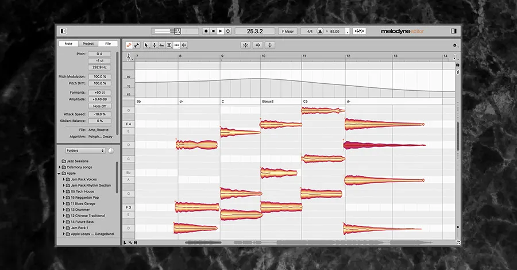Switch to the Project tab

tap(88, 44)
